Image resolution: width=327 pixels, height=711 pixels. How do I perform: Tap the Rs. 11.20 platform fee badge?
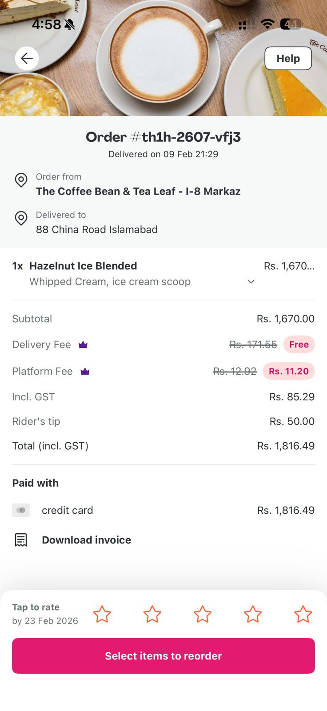(288, 371)
